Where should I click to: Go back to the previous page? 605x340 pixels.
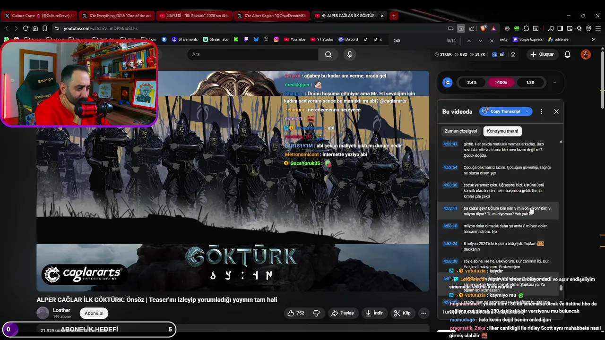(7, 28)
